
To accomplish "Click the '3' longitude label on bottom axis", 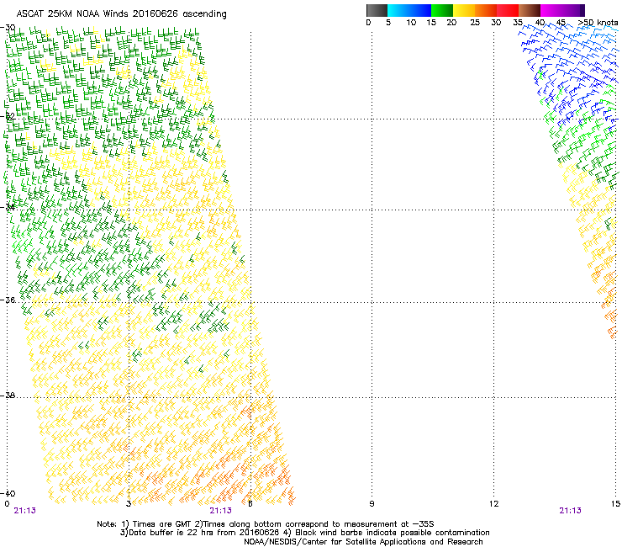I will [x=129, y=504].
